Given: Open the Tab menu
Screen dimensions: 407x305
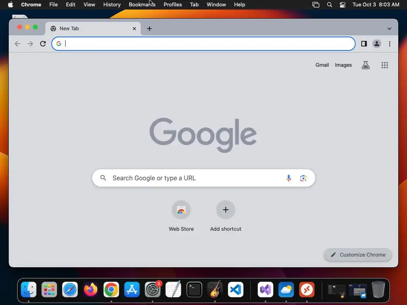Looking at the screenshot, I should point(194,5).
